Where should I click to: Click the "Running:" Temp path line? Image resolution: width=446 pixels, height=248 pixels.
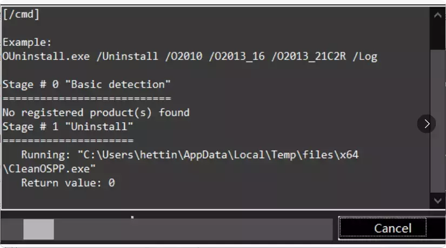coord(189,155)
